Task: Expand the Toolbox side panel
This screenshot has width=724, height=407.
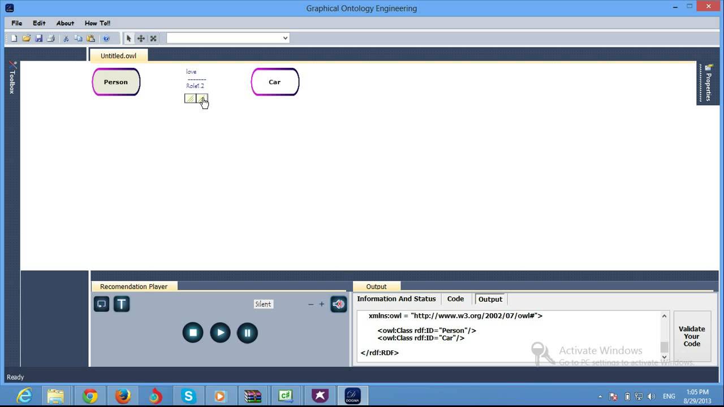Action: click(x=12, y=78)
